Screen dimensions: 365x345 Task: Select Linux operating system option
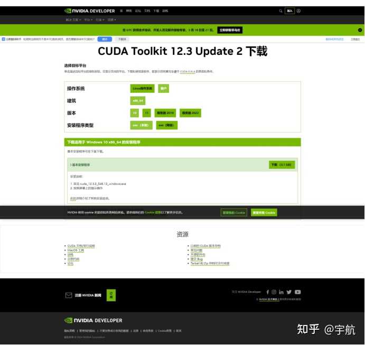coord(142,89)
